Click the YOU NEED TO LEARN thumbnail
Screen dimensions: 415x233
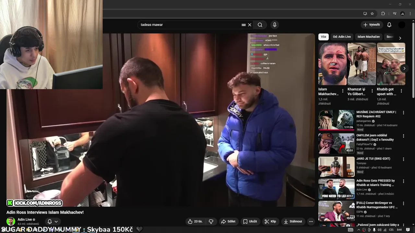click(x=337, y=189)
